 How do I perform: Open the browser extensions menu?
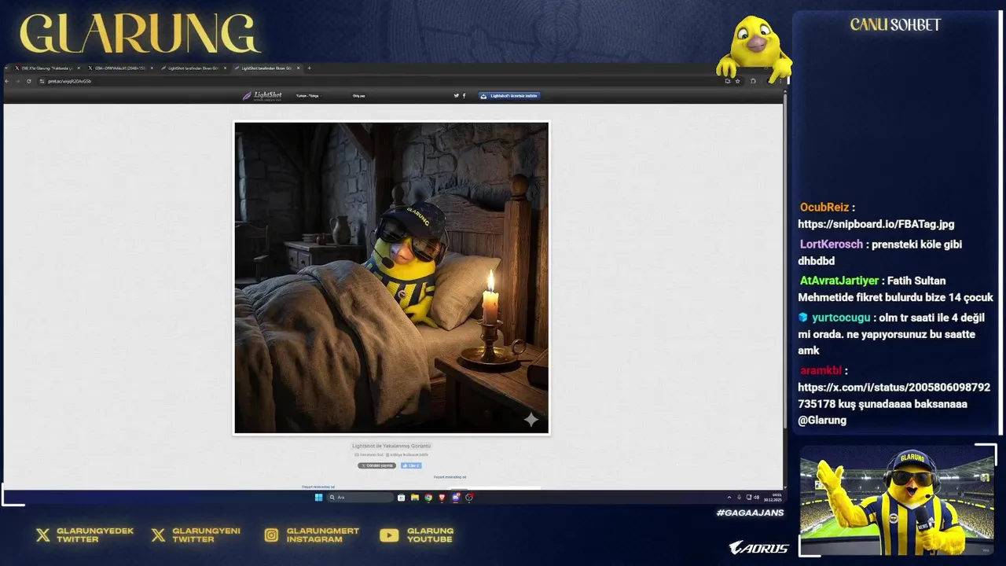coord(753,81)
